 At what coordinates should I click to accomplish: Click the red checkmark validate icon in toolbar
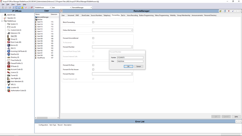click(26, 7)
